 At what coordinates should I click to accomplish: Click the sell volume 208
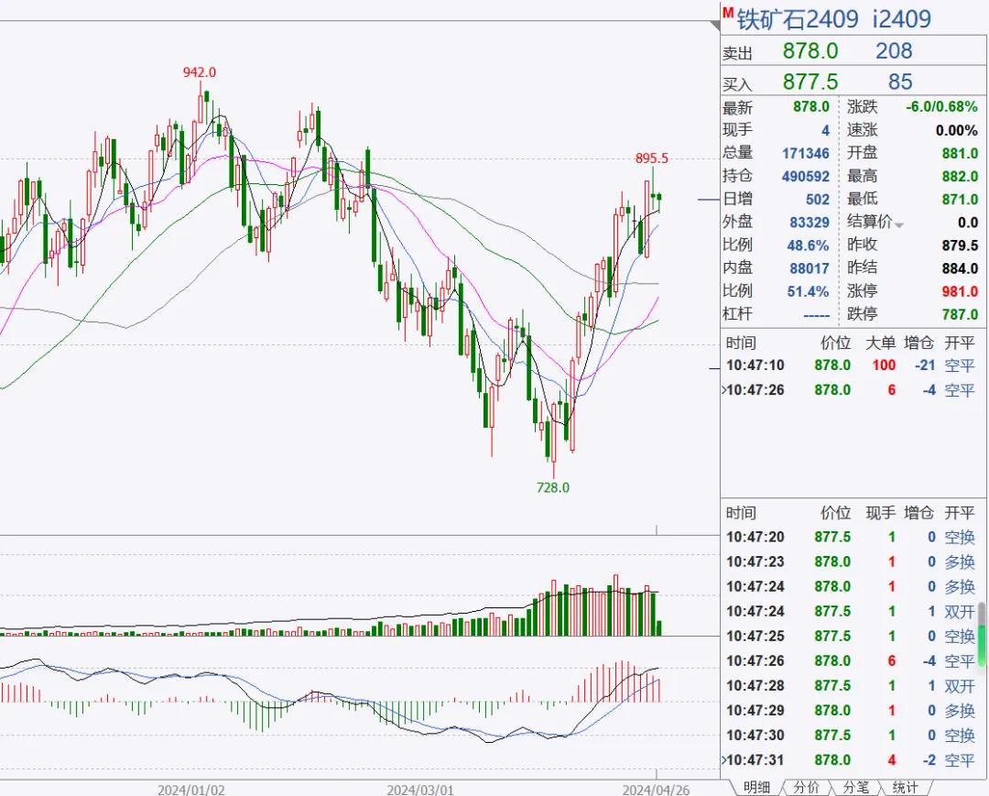click(894, 51)
